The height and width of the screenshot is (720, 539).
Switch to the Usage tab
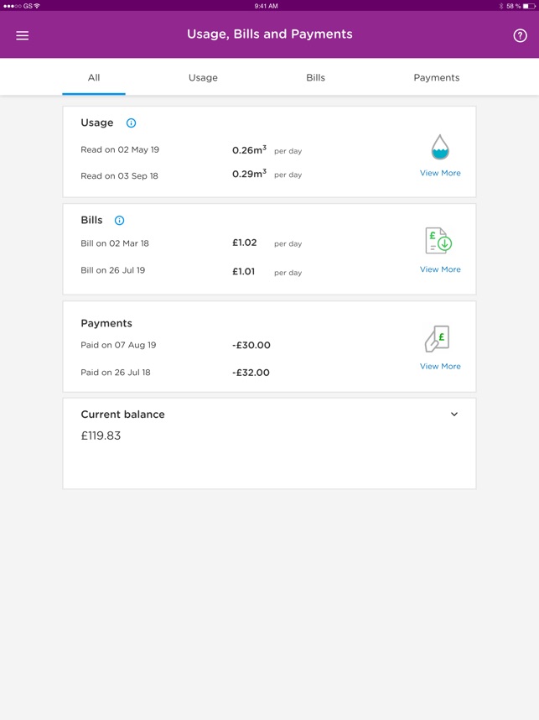(x=203, y=78)
